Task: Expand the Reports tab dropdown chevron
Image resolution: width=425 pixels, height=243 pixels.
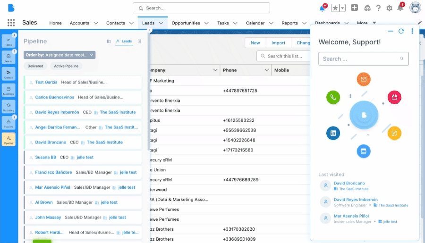Action: 305,23
